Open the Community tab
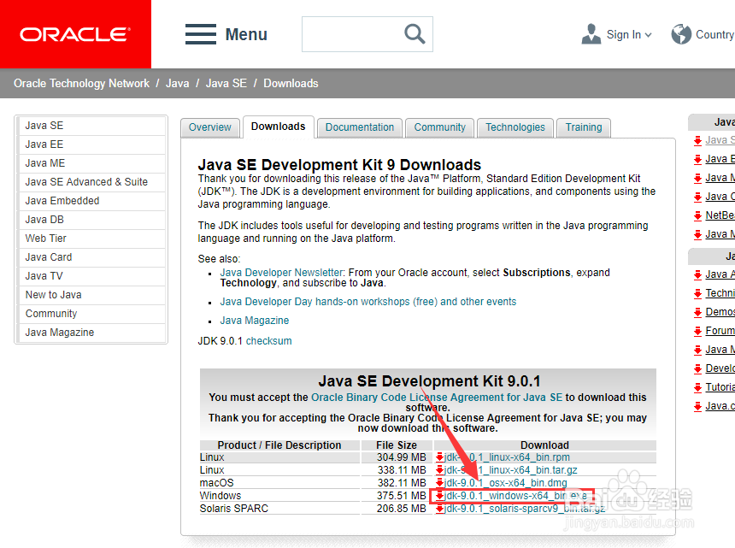This screenshot has height=548, width=735. tap(439, 127)
